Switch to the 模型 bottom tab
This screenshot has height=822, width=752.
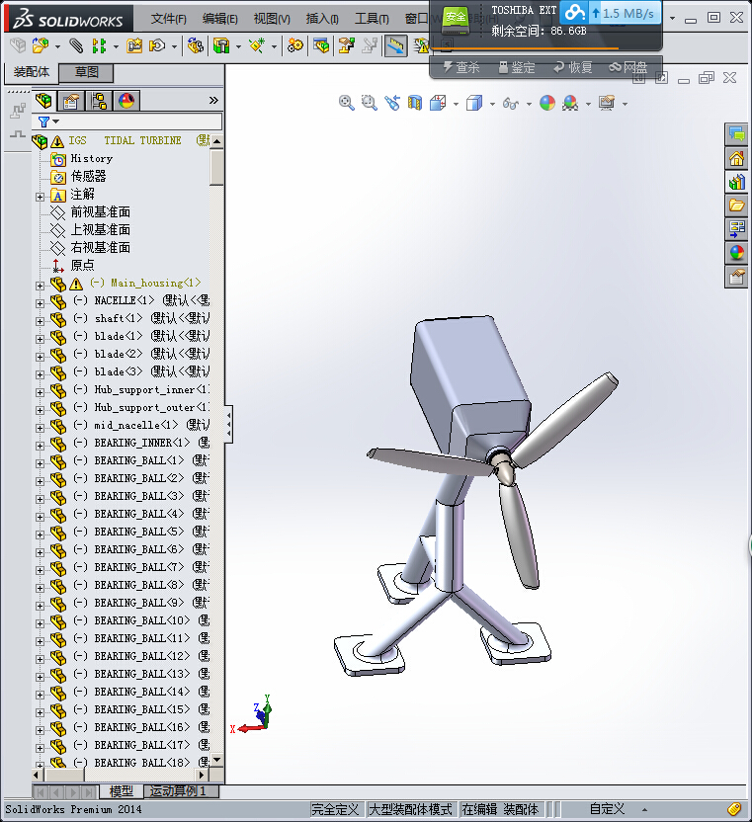tap(122, 791)
